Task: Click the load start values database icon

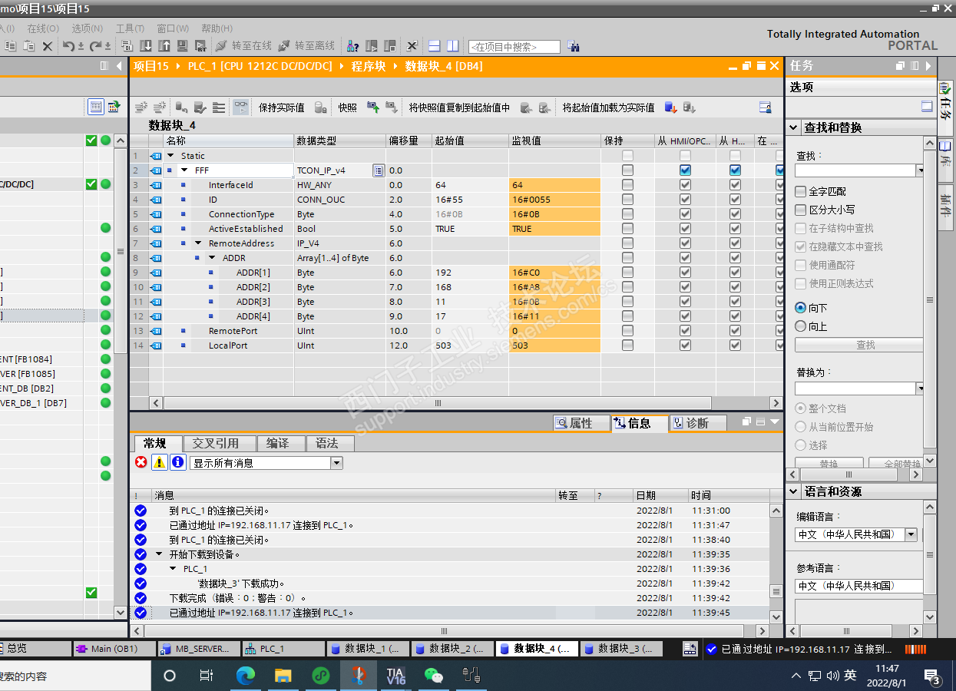Action: coord(670,107)
